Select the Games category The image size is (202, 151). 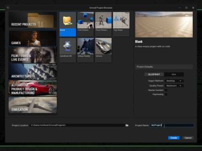[x=33, y=38]
